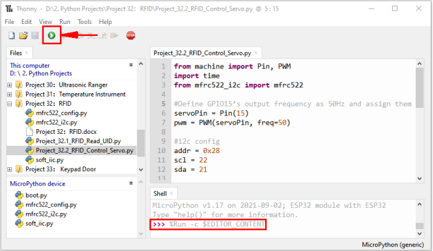This screenshot has height=251, width=433.
Task: Open This computer panel menu icon
Action: (131, 65)
